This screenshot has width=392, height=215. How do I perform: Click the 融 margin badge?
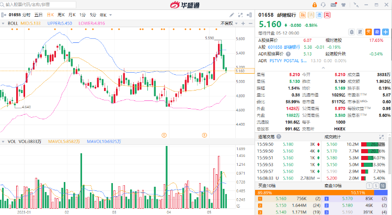(303, 15)
